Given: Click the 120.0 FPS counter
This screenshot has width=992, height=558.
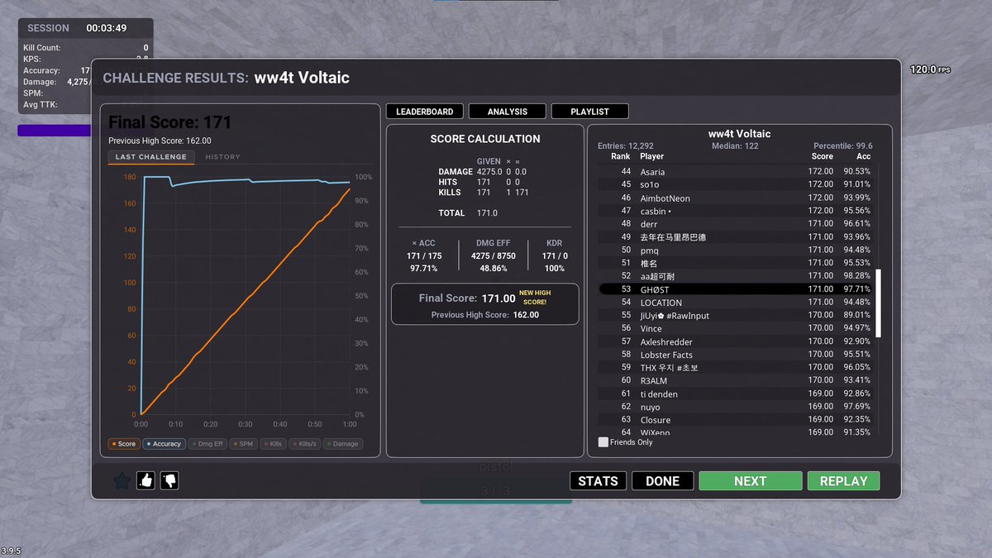Looking at the screenshot, I should (x=930, y=69).
